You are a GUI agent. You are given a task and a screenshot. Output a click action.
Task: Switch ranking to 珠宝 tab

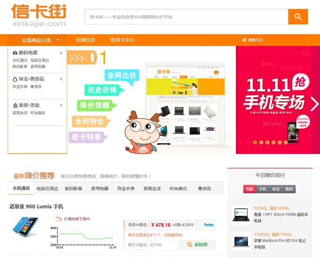[x=276, y=189]
